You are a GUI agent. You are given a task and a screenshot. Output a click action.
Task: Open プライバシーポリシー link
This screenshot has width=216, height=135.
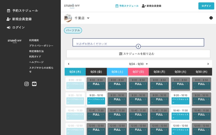[x=41, y=46]
